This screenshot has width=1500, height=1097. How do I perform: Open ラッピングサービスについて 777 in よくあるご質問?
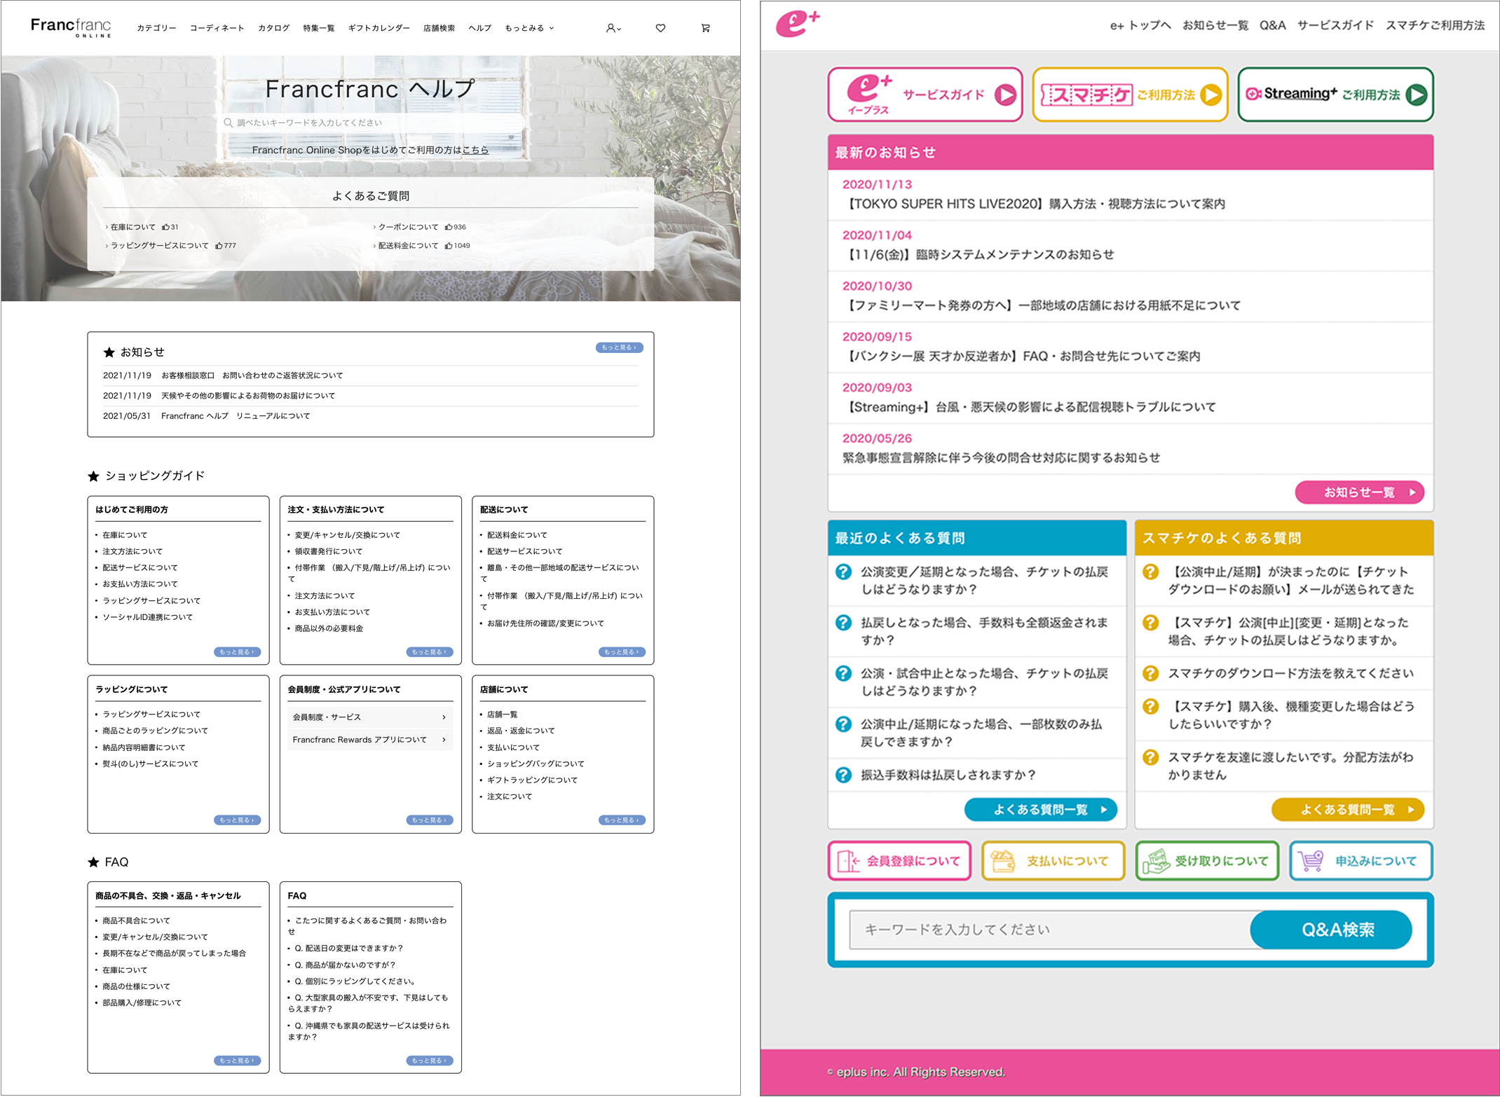(159, 246)
